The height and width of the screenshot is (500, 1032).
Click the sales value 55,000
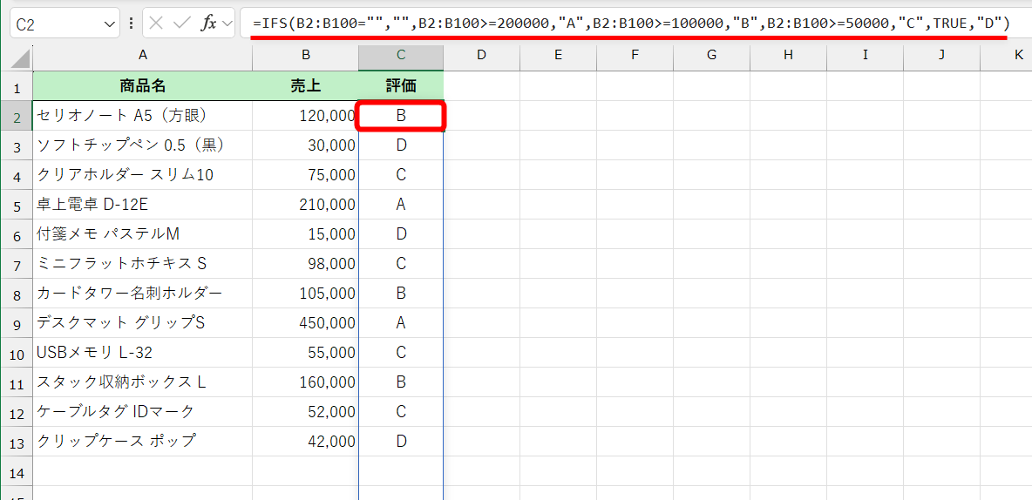(x=305, y=353)
